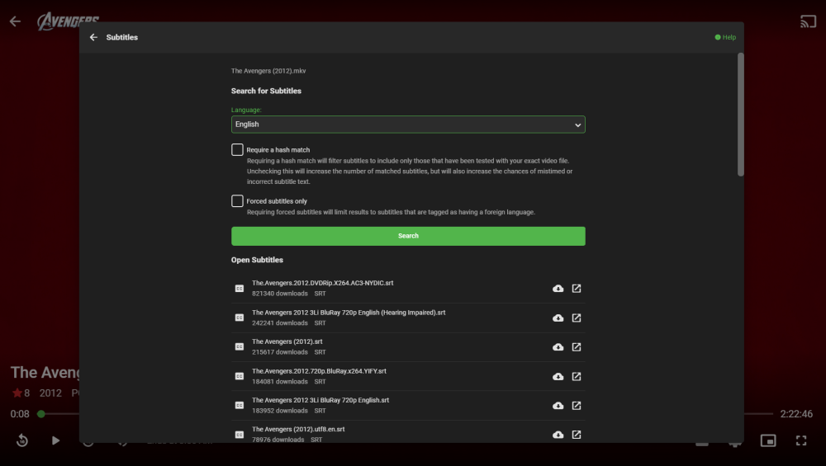Go back using the Subtitles dialog arrow
Image resolution: width=826 pixels, height=466 pixels.
[93, 37]
